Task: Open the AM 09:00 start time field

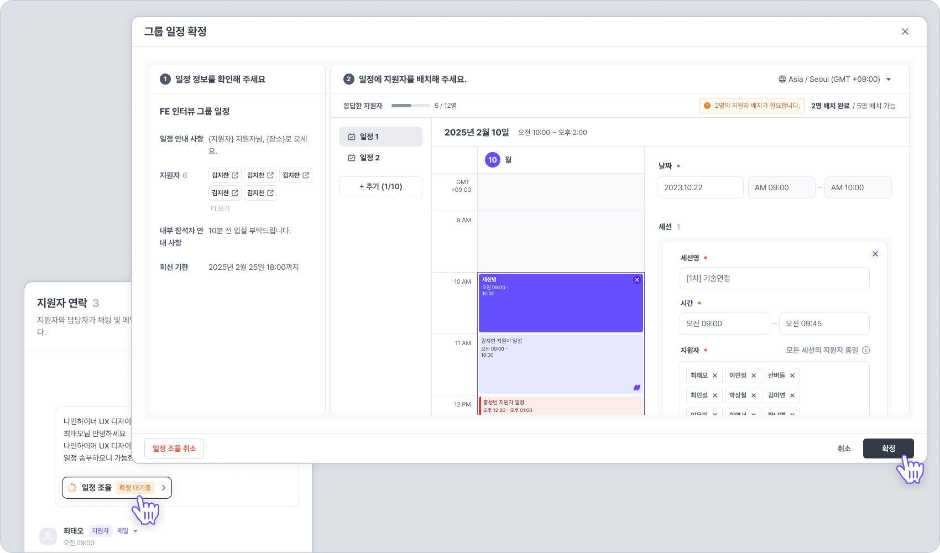Action: point(781,187)
